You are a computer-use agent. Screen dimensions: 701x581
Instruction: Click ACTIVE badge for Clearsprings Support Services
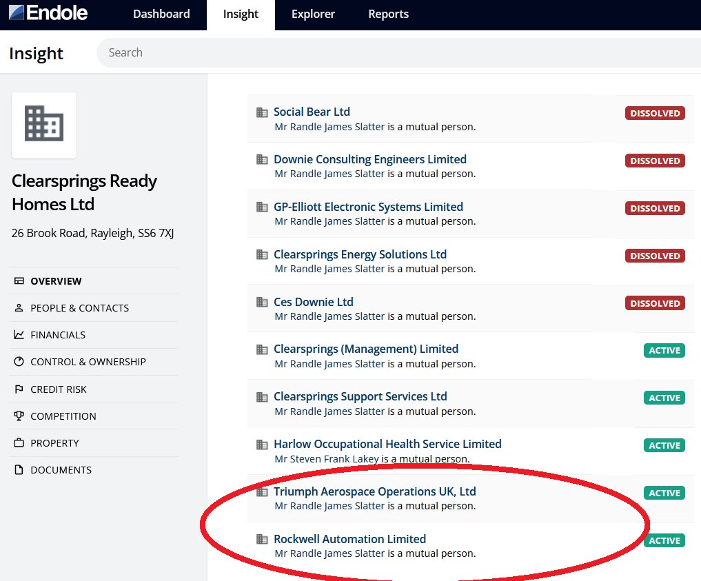[x=664, y=398]
